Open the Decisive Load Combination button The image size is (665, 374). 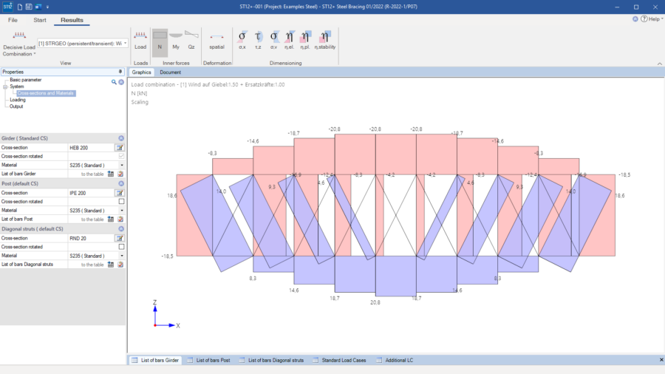[18, 46]
